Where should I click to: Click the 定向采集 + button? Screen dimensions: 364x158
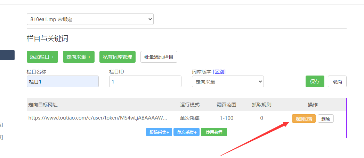tap(79, 57)
